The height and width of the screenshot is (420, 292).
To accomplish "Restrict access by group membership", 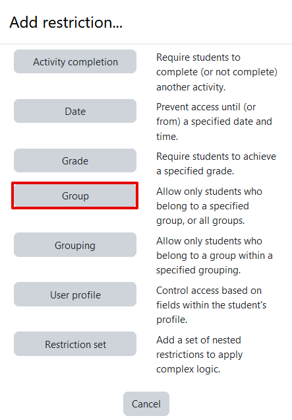I will tap(75, 195).
